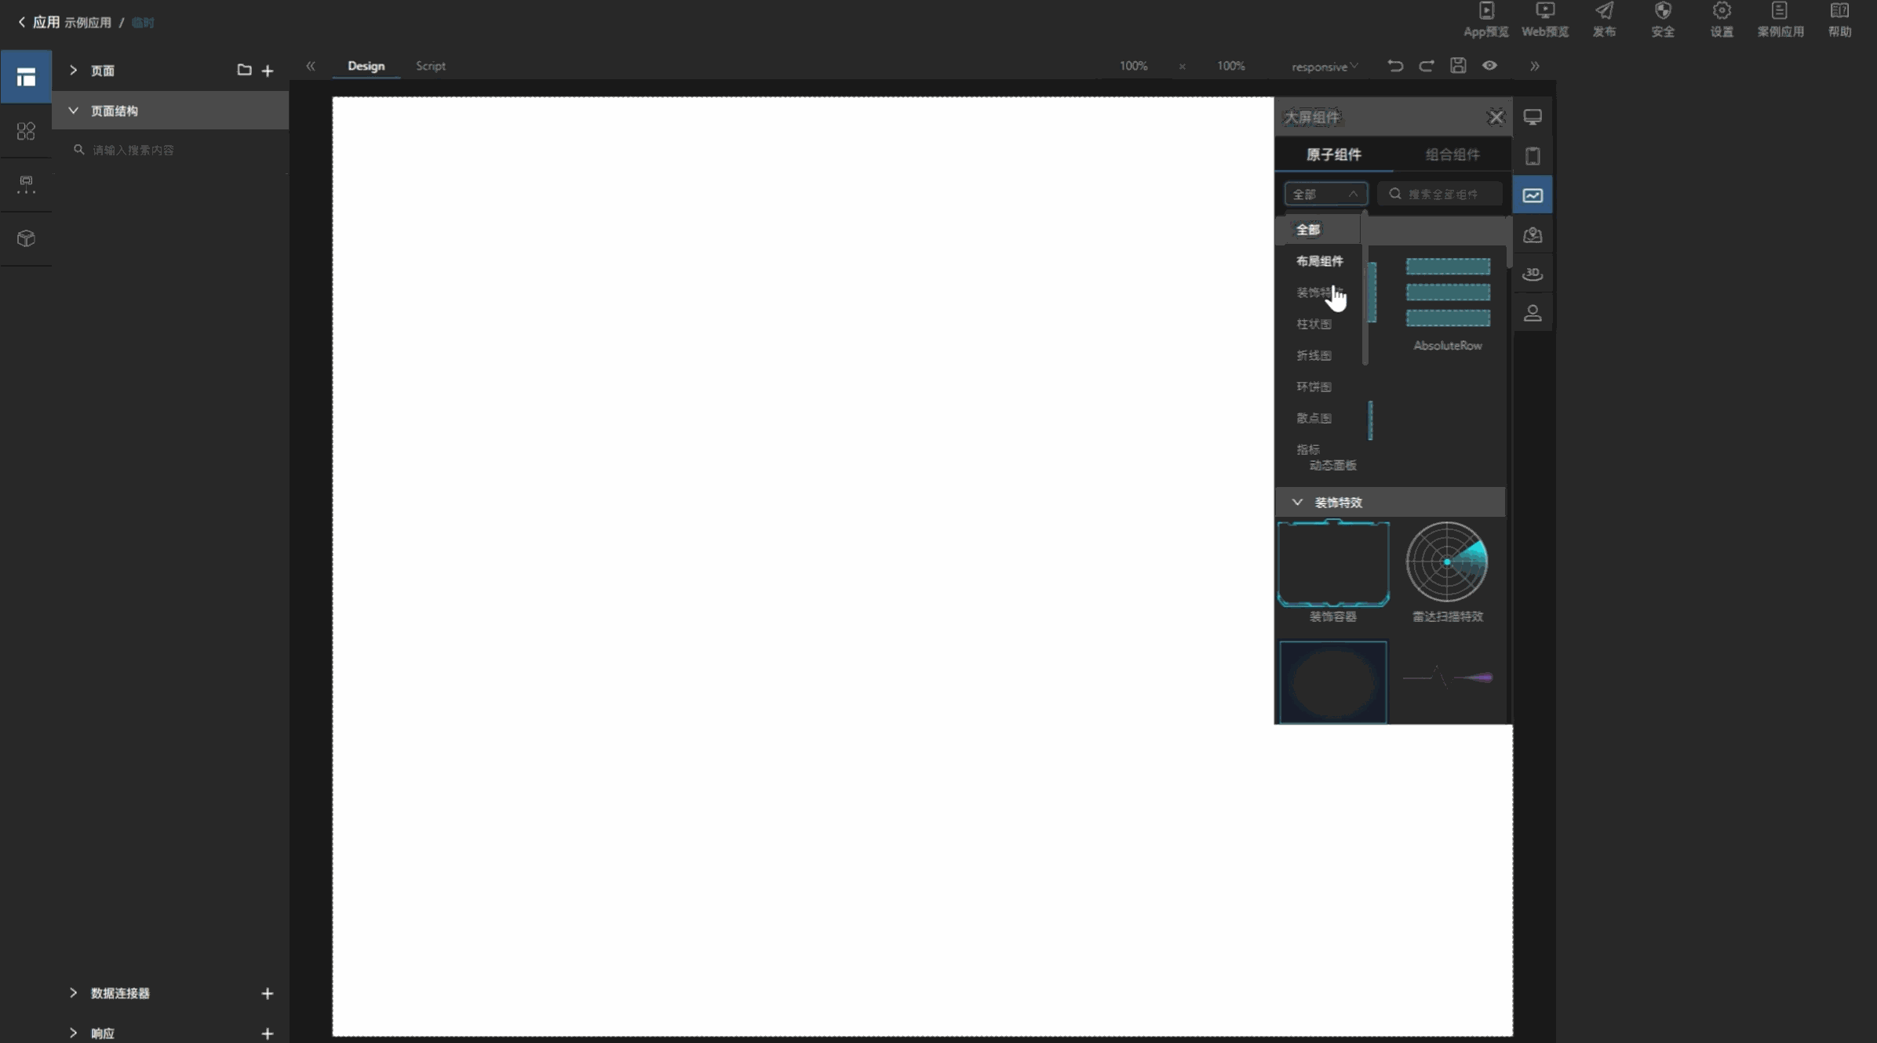
Task: Switch to the 原子组件 tab
Action: coord(1334,154)
